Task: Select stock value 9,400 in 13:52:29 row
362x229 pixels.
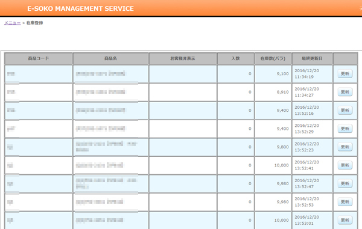Action: pyautogui.click(x=283, y=129)
